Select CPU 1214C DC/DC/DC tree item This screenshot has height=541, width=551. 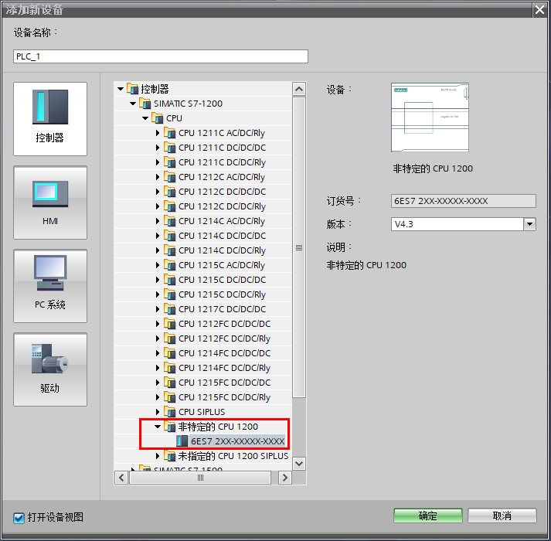tap(222, 236)
